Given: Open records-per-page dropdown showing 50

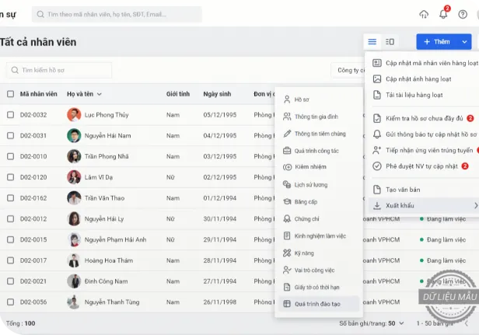Looking at the screenshot, I should [x=396, y=323].
